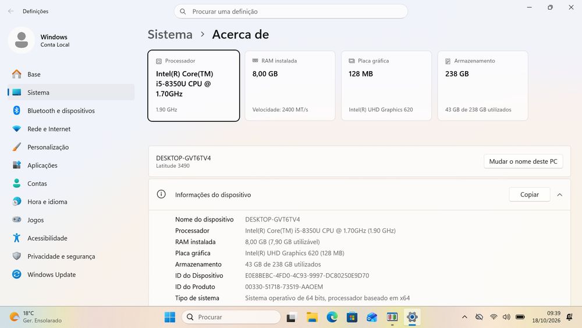Open Task View on the taskbar
Screen dimensions: 582x328
pos(291,318)
